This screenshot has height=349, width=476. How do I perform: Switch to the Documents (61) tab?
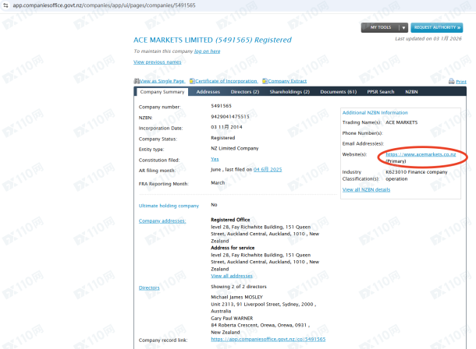tap(338, 92)
